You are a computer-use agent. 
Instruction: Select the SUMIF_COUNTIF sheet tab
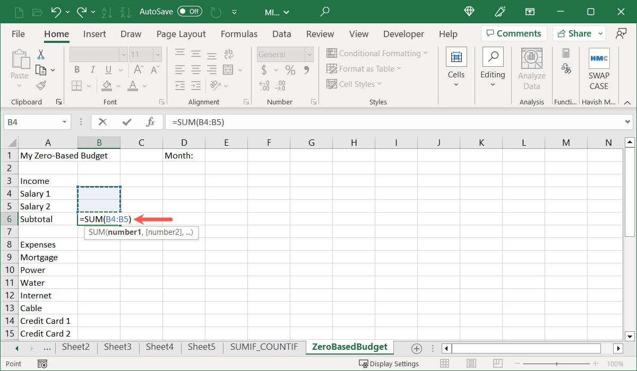pyautogui.click(x=264, y=347)
